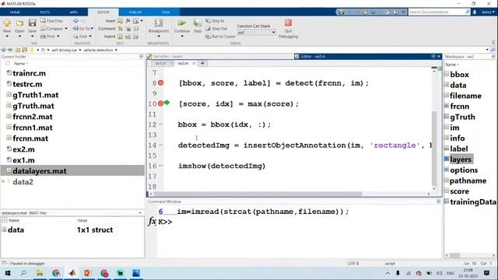Switch to the ex1.m editor tab
This screenshot has width=498, height=280.
pyautogui.click(x=160, y=63)
